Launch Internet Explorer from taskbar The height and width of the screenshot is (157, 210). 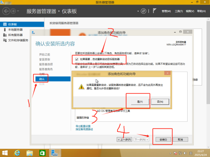17,153
